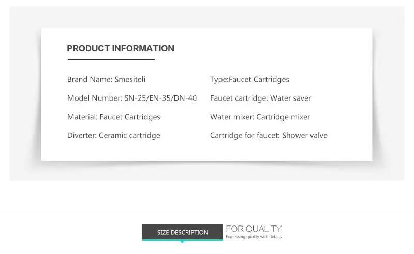Click the 'Water saver' value

(x=291, y=98)
